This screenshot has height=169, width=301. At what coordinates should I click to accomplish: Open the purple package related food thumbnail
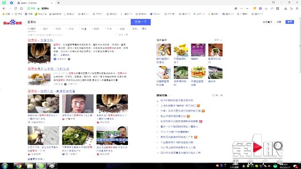tap(198, 50)
